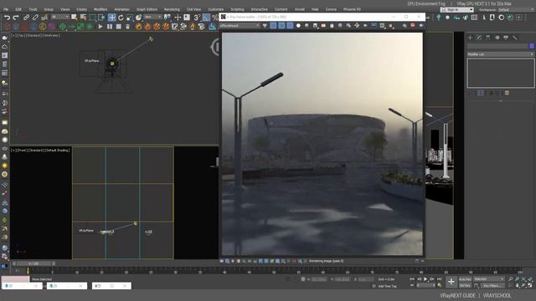Viewport: 536px width, 301px height.
Task: Click the Key Filters button
Action: 492,286
